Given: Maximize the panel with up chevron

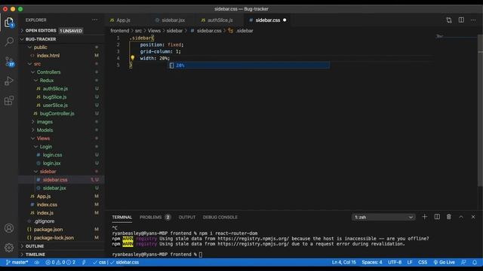Looking at the screenshot, I should point(461,217).
